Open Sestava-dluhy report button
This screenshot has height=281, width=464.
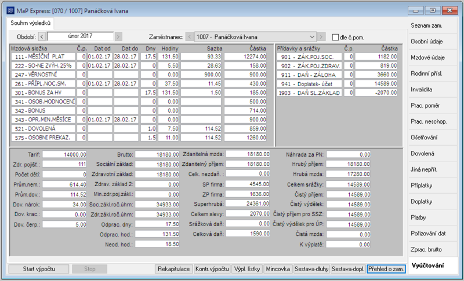point(311,269)
